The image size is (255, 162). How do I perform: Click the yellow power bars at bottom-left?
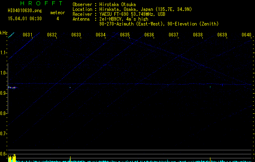[x=12, y=158]
